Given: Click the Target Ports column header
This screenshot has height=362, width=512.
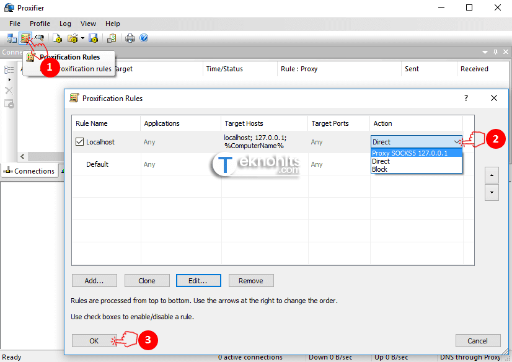Looking at the screenshot, I should click(338, 123).
